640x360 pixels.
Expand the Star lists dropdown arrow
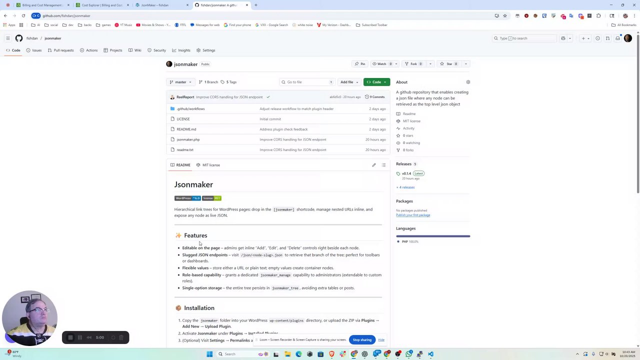(x=465, y=64)
